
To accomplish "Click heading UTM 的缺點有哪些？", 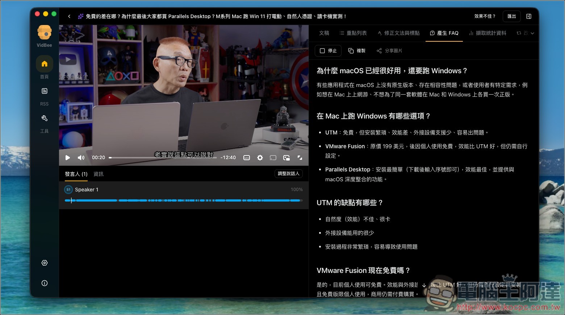I will [x=350, y=203].
